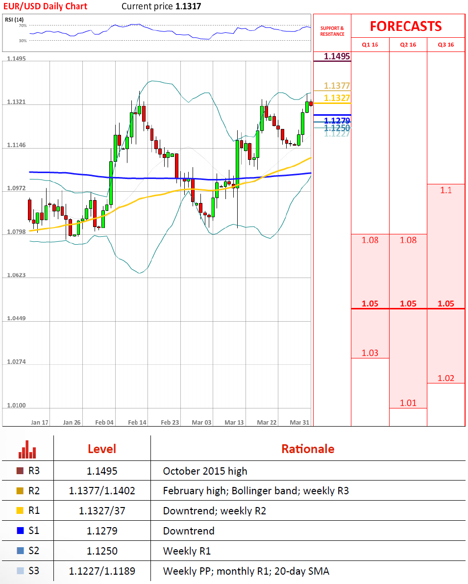Click the R2 row label

coord(34,491)
